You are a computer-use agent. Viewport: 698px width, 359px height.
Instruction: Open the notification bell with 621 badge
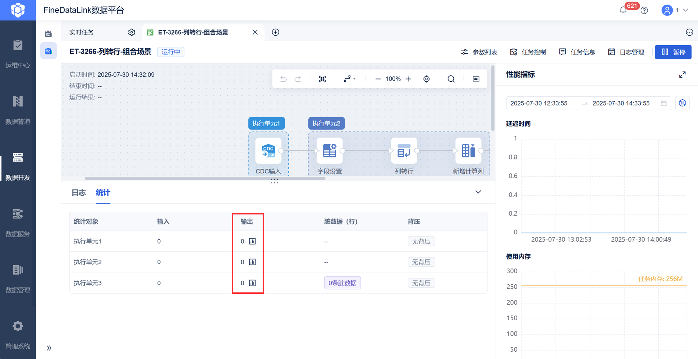pos(623,10)
